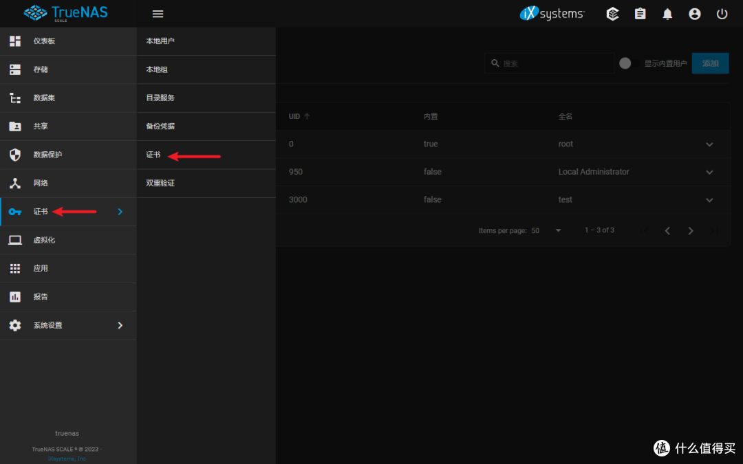The width and height of the screenshot is (743, 464).
Task: Click the TrueNAS SCALE logo
Action: coord(66,13)
